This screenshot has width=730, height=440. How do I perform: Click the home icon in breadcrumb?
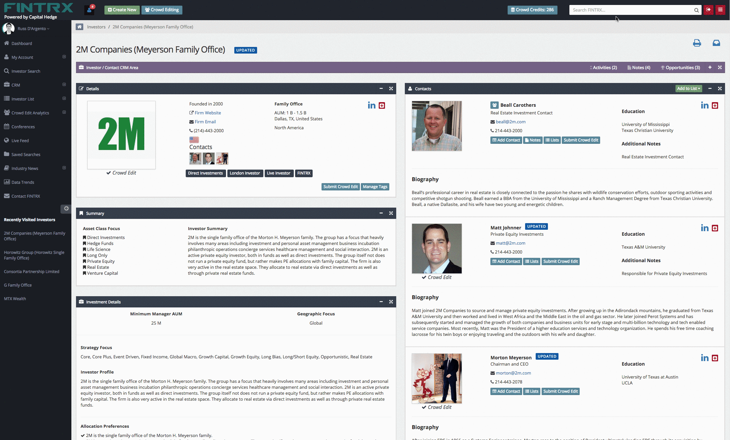79,27
